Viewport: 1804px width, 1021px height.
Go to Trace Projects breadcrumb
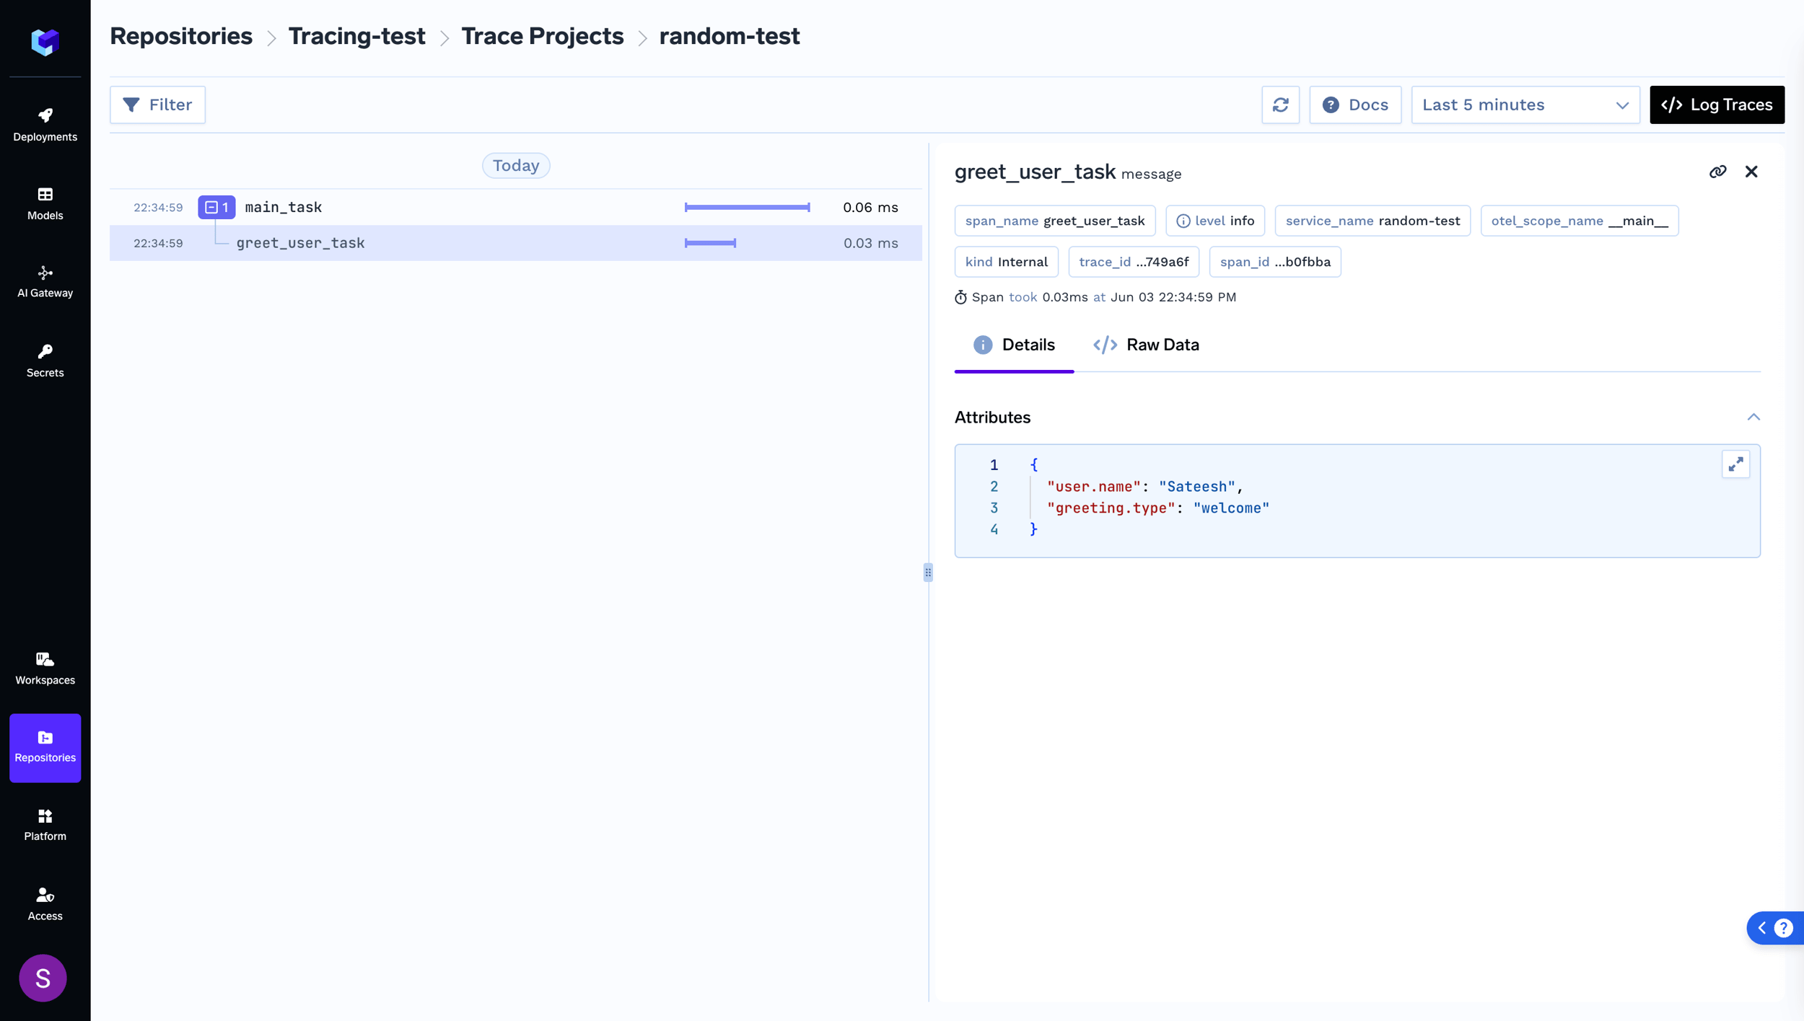(542, 36)
